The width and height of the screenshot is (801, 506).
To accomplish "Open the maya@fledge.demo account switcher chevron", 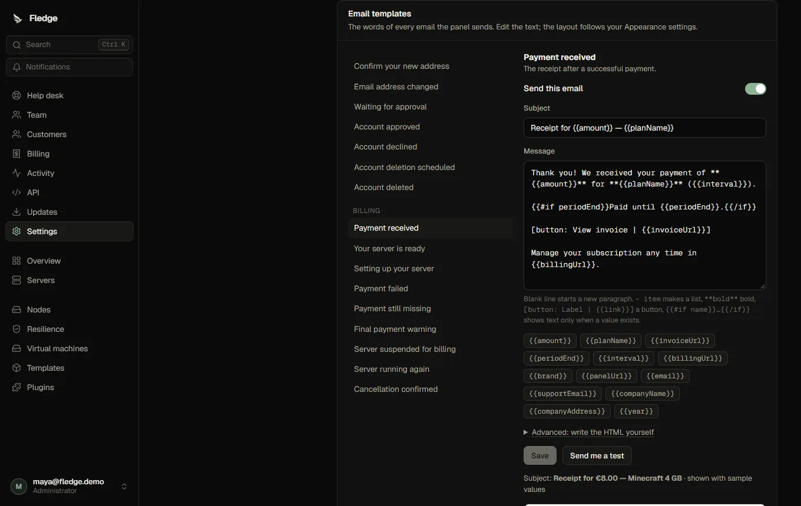I will point(124,487).
